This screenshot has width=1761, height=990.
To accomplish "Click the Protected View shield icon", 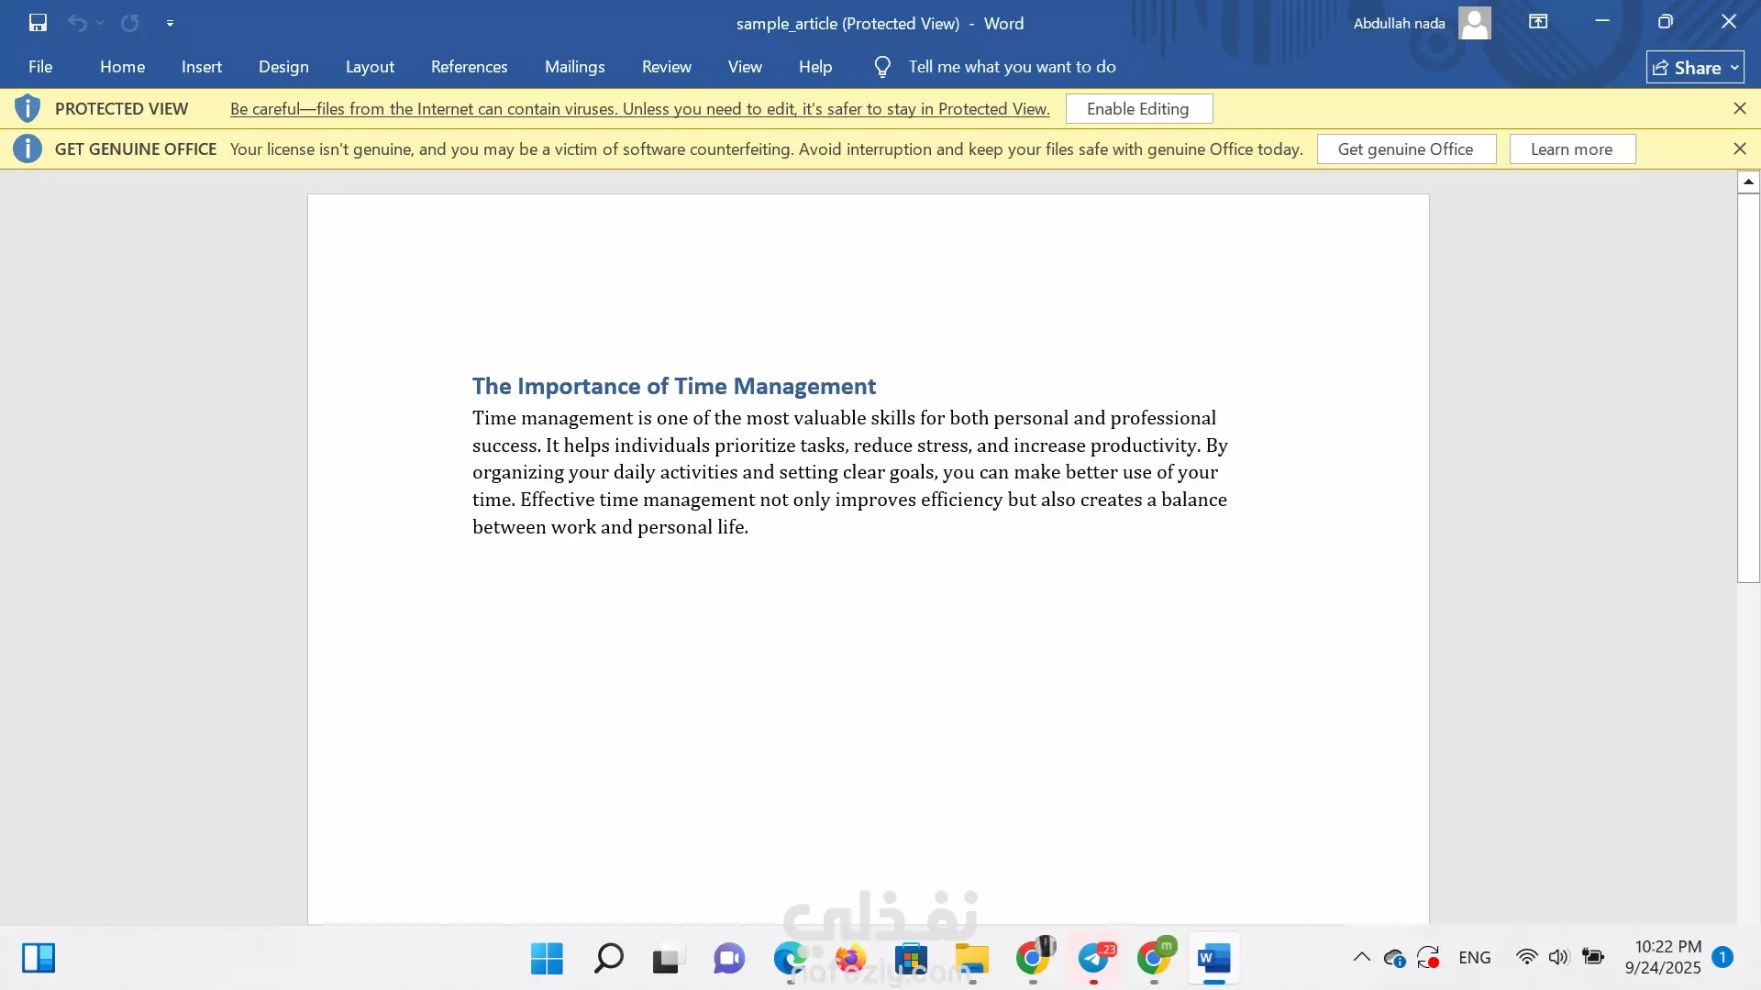I will click(x=28, y=108).
